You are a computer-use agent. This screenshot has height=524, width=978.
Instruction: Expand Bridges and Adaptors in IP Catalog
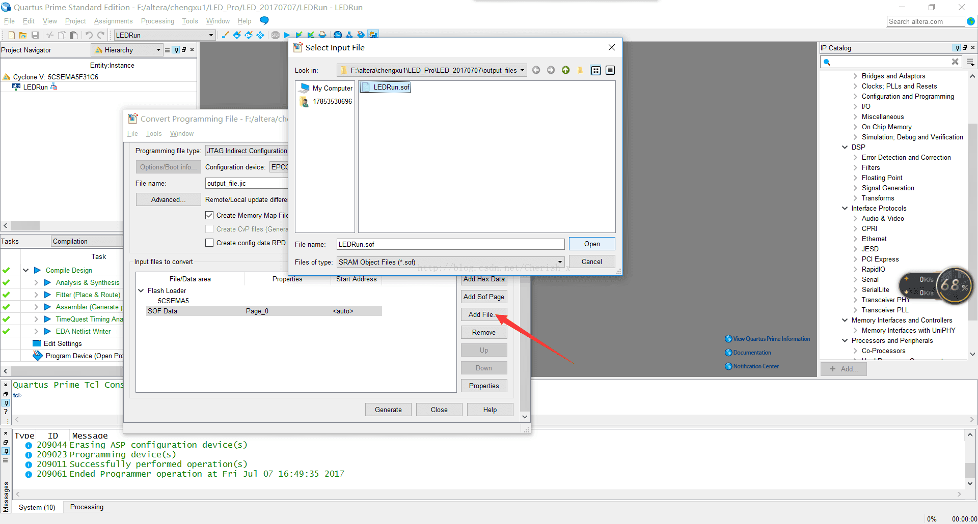point(855,76)
